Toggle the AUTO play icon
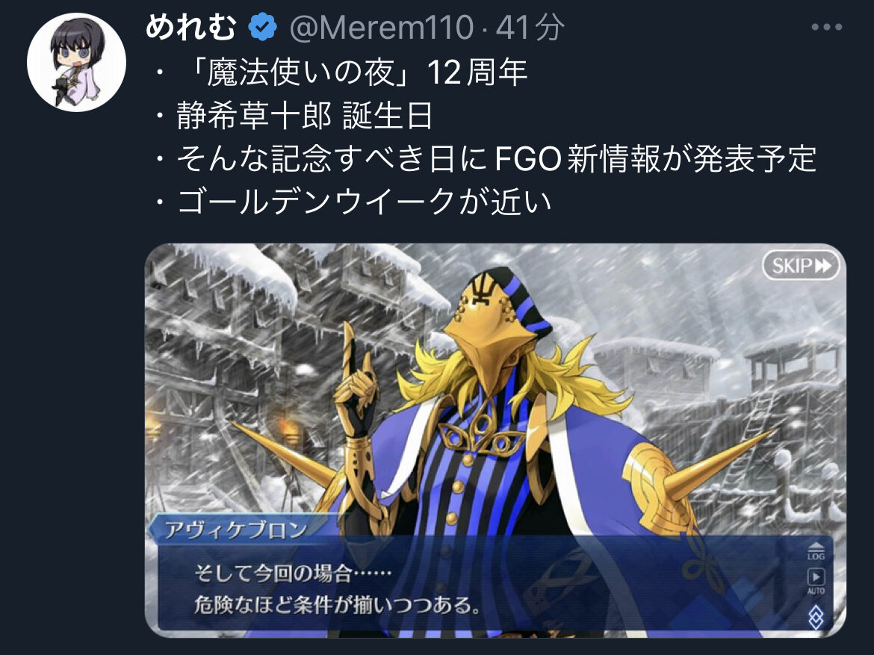The image size is (874, 655). coord(816,580)
